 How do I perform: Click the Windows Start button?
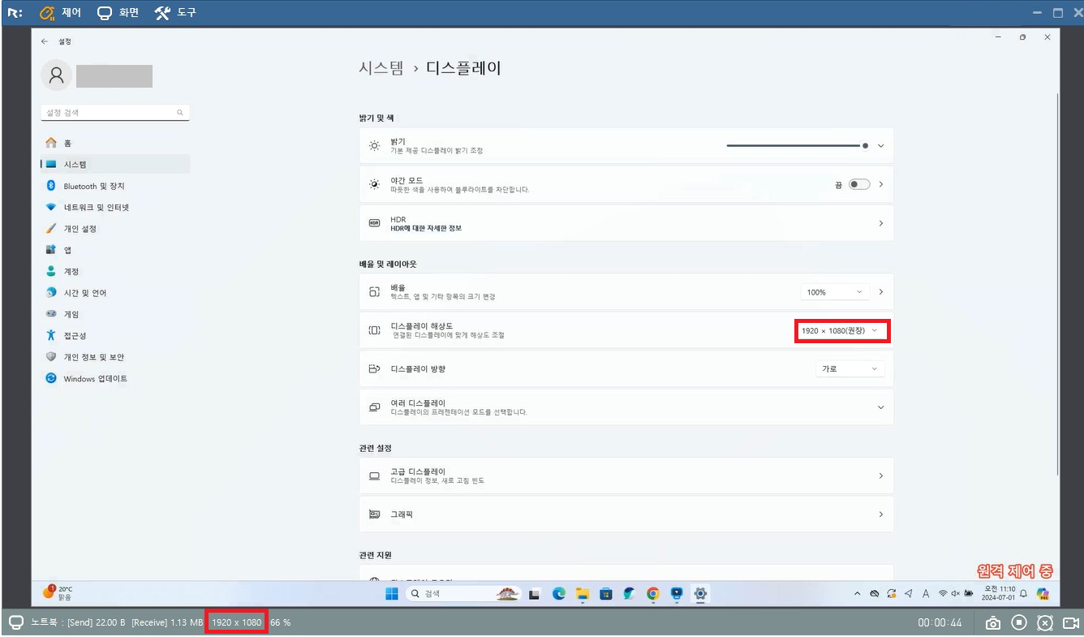[391, 594]
